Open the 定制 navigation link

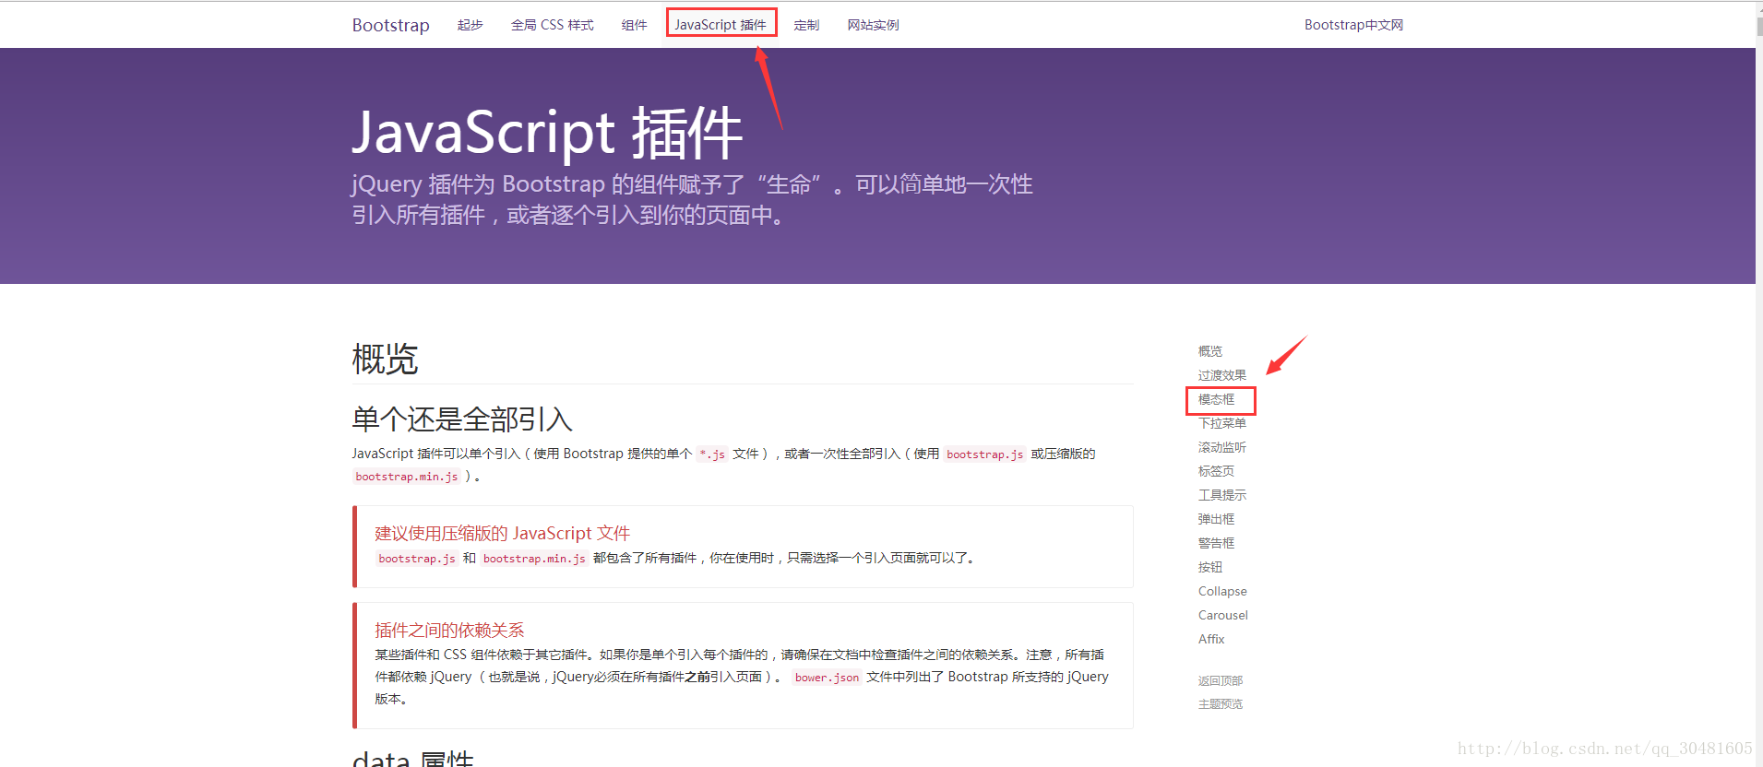pyautogui.click(x=805, y=25)
